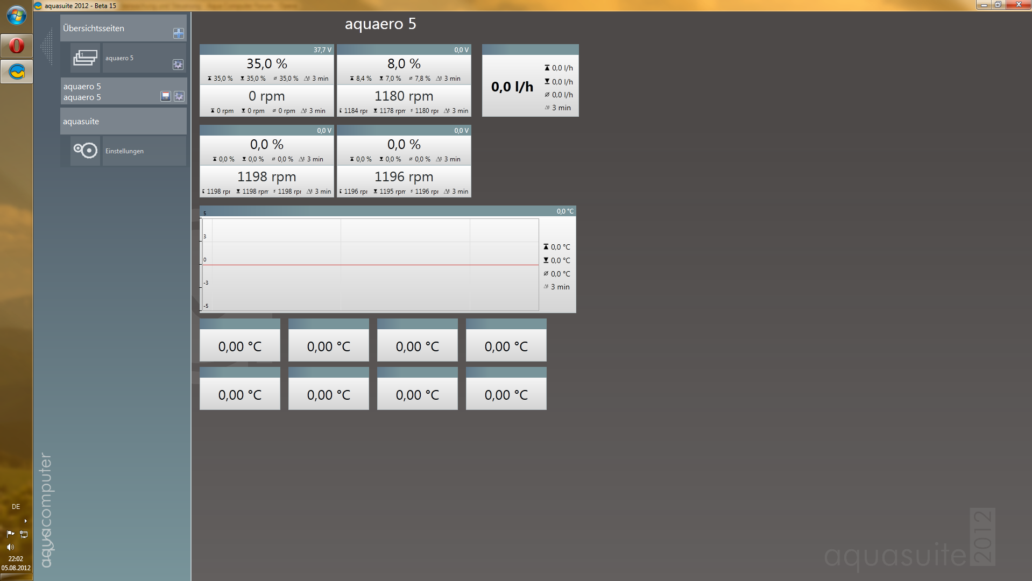Collapse the sidebar using dotted arrow

click(x=47, y=47)
